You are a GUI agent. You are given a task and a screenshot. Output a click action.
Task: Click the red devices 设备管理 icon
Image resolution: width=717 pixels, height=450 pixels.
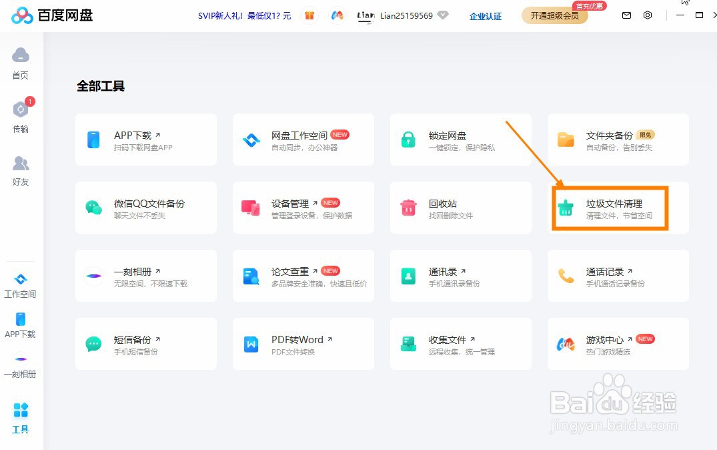point(251,208)
